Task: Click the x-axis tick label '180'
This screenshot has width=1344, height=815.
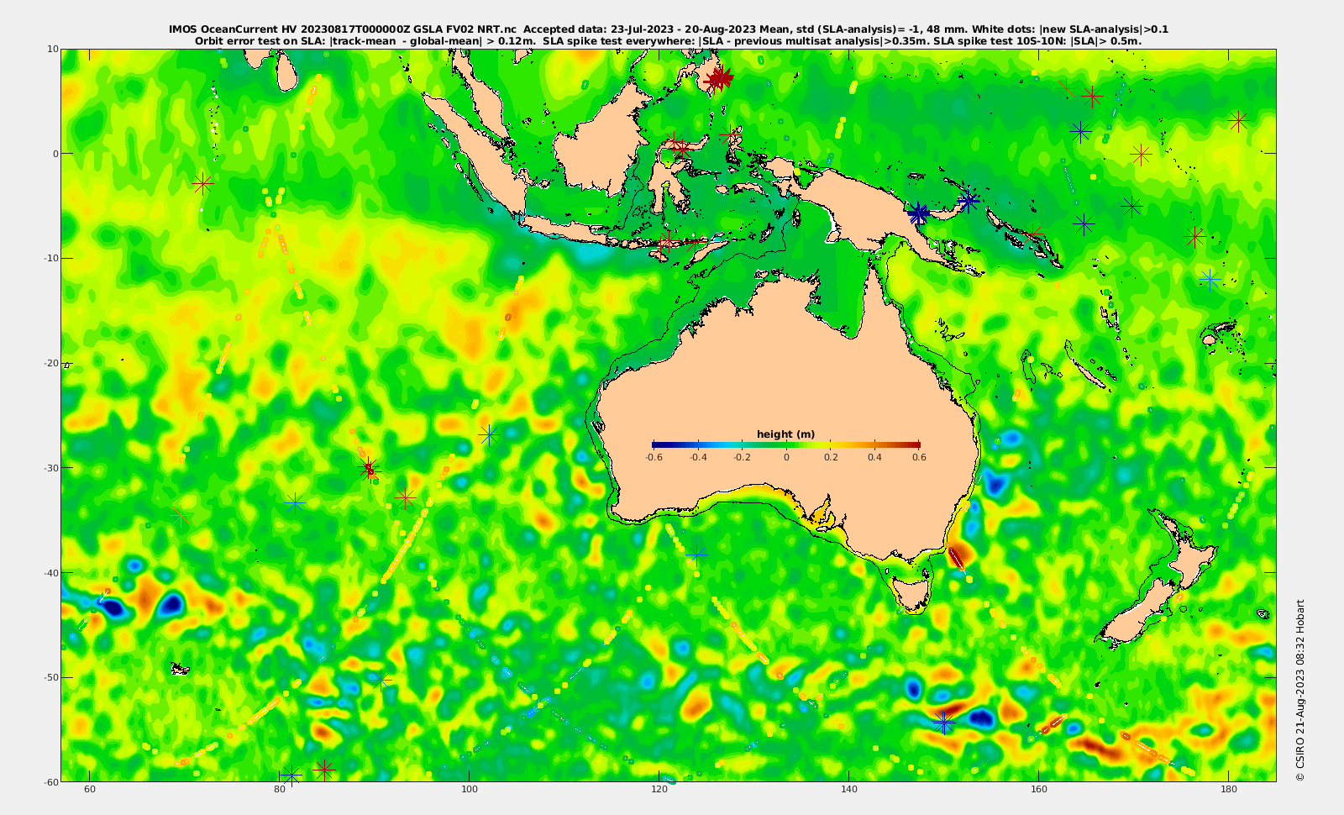Action: click(1228, 790)
